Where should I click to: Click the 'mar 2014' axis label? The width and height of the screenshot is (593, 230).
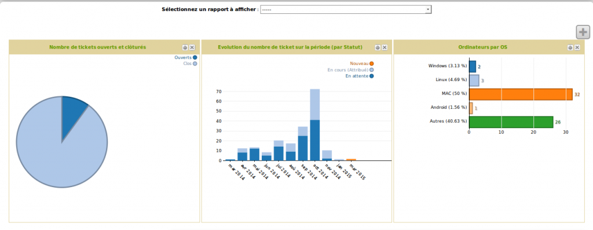(x=236, y=172)
